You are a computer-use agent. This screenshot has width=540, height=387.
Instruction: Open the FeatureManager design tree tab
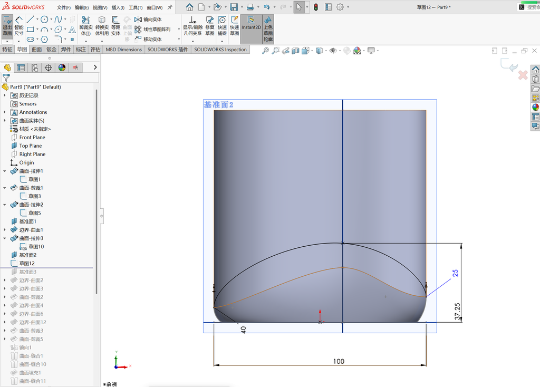pos(7,67)
